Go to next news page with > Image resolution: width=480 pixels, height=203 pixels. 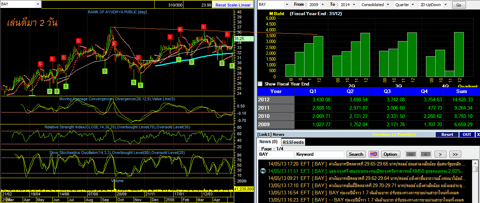coord(440,154)
